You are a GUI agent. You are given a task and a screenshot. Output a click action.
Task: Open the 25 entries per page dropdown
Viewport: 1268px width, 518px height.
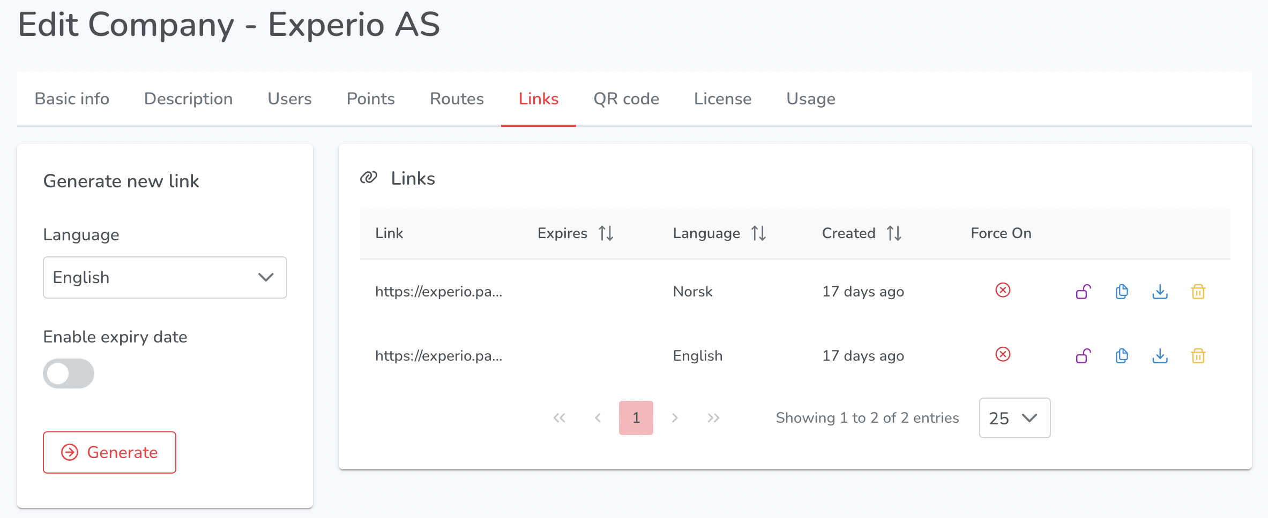1015,418
